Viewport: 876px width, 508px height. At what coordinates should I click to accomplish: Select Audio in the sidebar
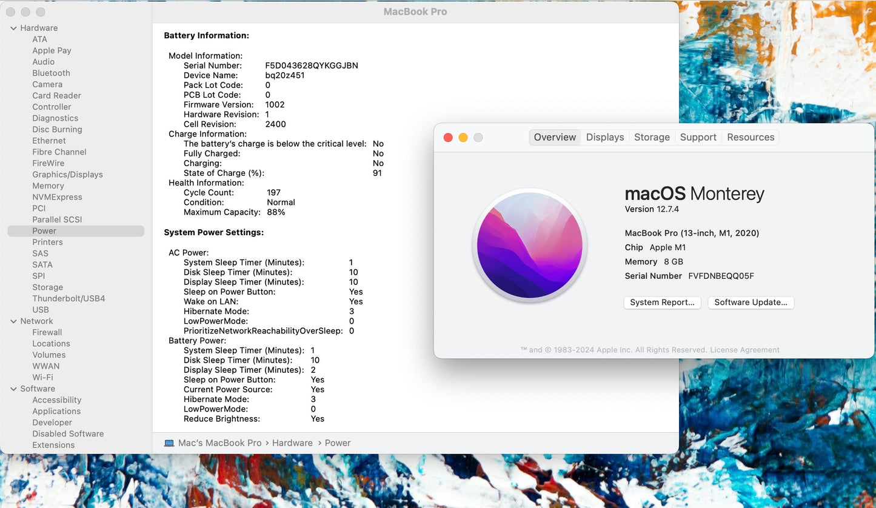coord(43,62)
